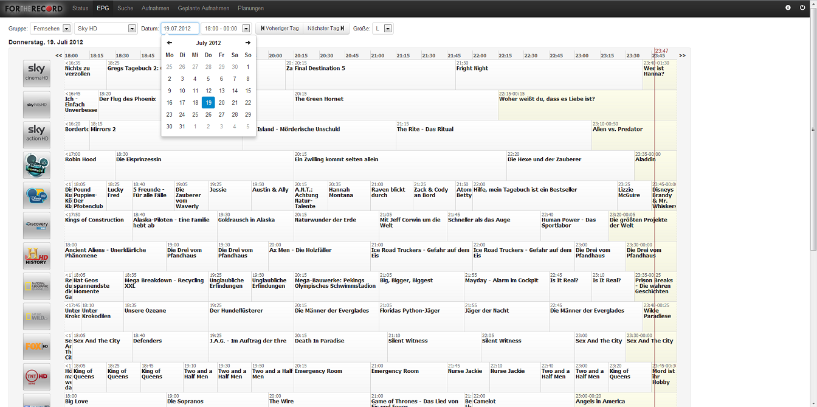Open the Suche menu
The height and width of the screenshot is (407, 817).
pos(125,9)
